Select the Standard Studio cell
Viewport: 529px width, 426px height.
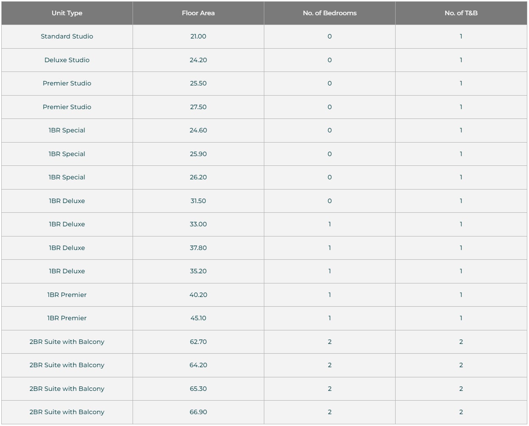[x=67, y=36]
